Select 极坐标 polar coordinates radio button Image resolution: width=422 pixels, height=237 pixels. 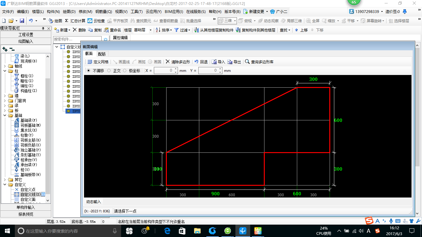[124, 71]
